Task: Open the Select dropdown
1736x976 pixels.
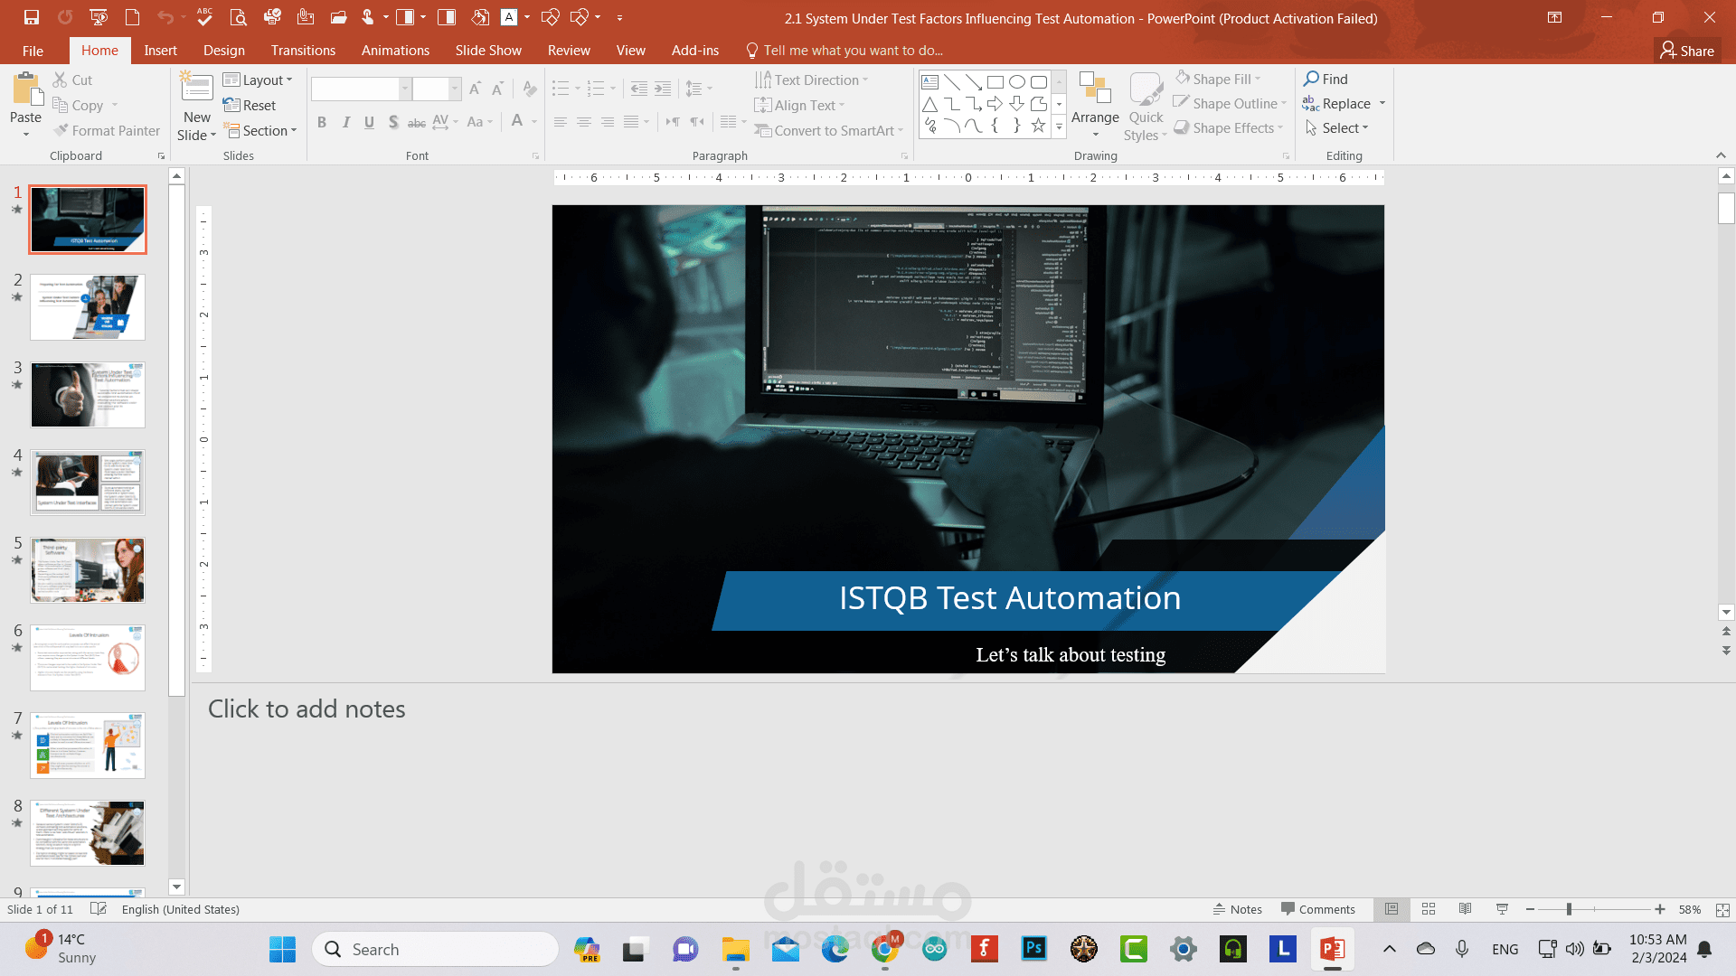Action: [x=1336, y=127]
